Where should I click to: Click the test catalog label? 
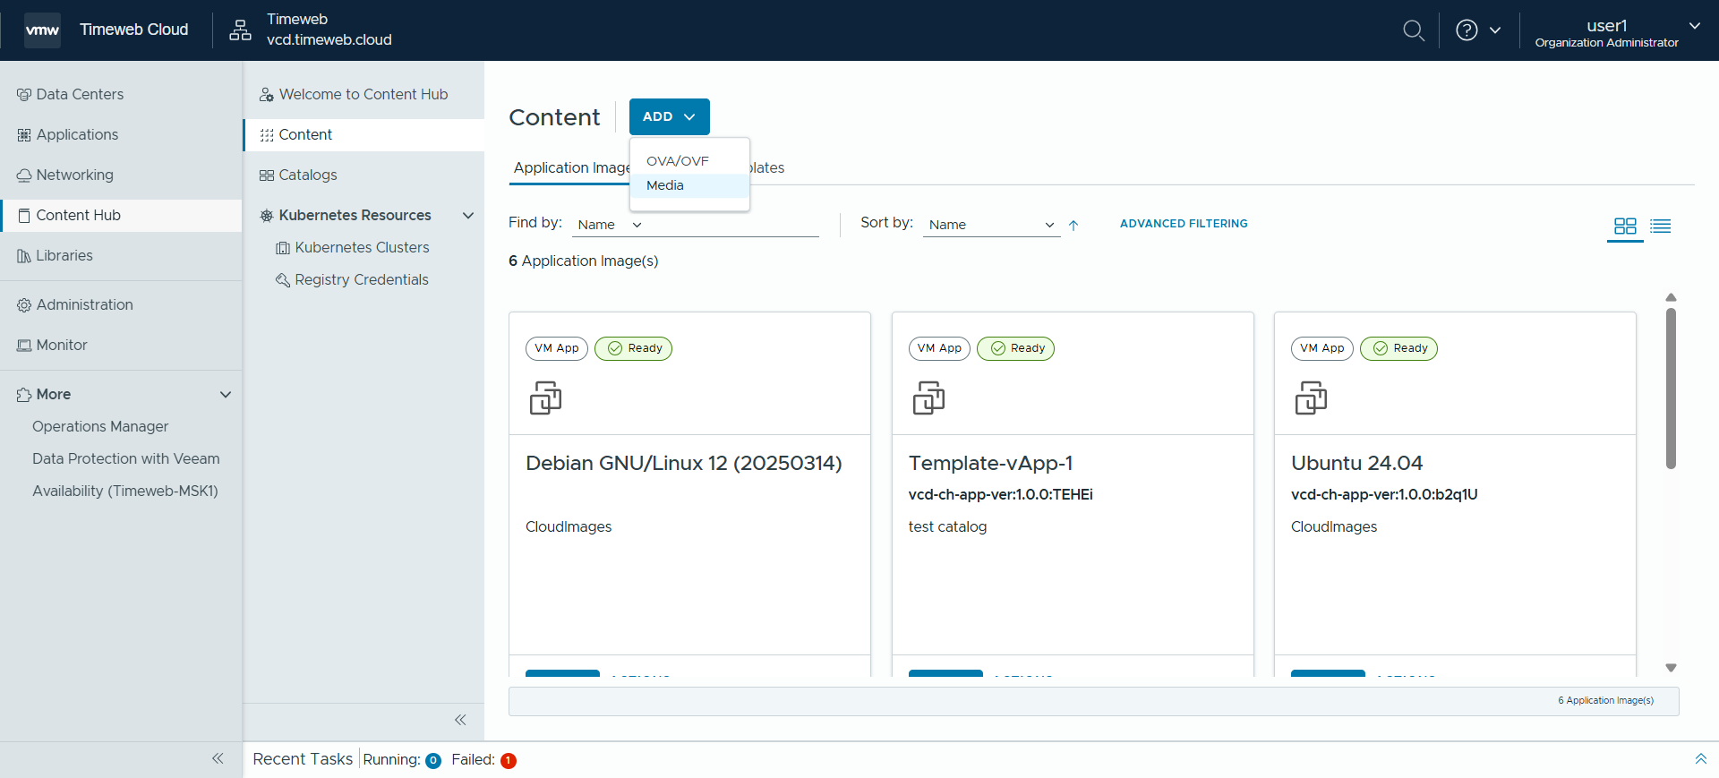947,527
